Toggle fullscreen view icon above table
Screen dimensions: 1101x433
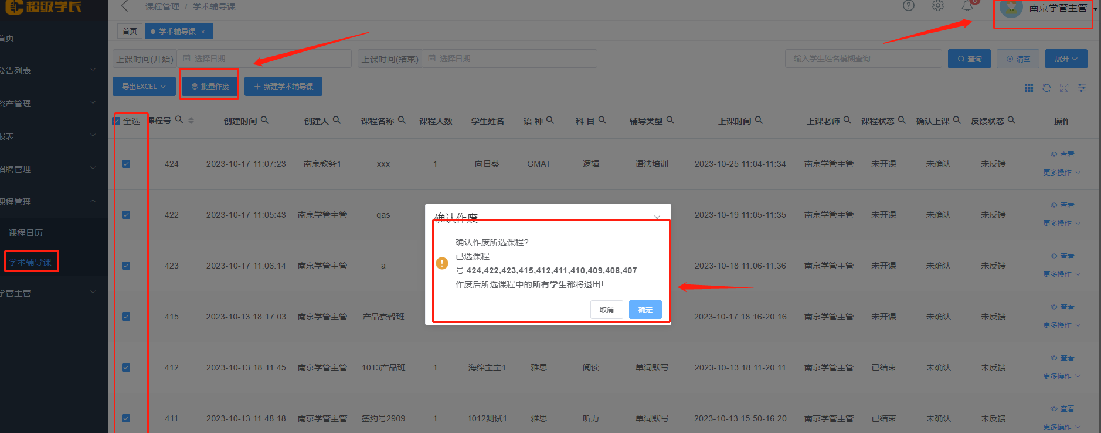point(1064,88)
